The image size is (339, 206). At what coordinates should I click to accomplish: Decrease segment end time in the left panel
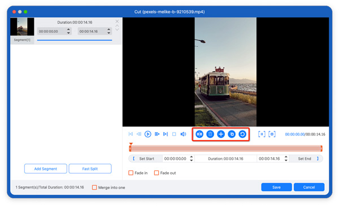[x=108, y=33]
